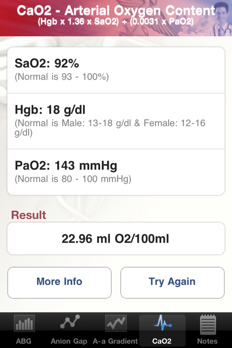The height and width of the screenshot is (348, 232).
Task: Select the PaO2: 143 mmHg row
Action: point(116,172)
